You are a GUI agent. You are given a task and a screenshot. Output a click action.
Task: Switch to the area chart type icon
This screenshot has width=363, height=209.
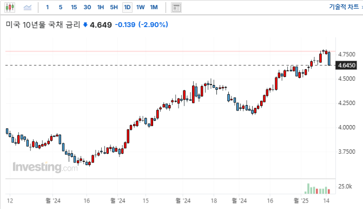(28, 8)
